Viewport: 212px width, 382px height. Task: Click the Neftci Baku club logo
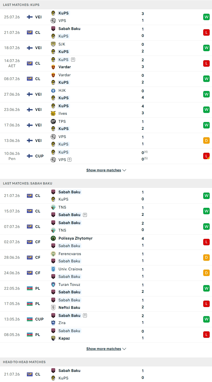tap(53, 308)
